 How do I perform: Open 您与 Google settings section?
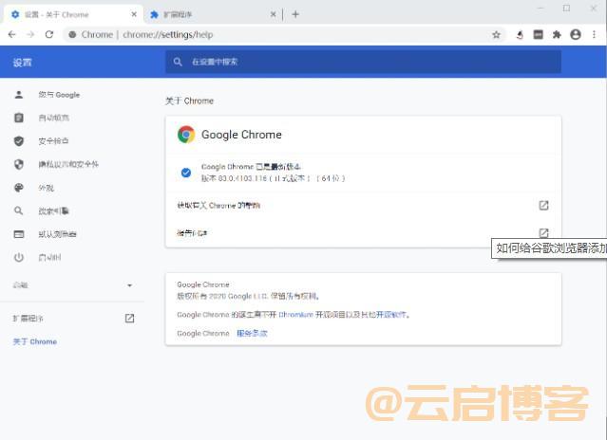[59, 95]
